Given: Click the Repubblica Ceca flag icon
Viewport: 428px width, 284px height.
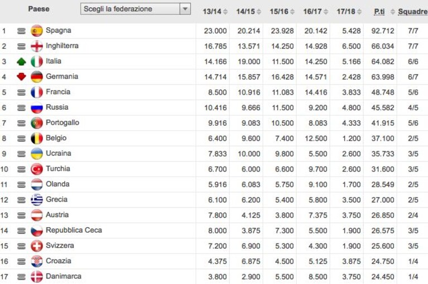Looking at the screenshot, I should [x=37, y=231].
